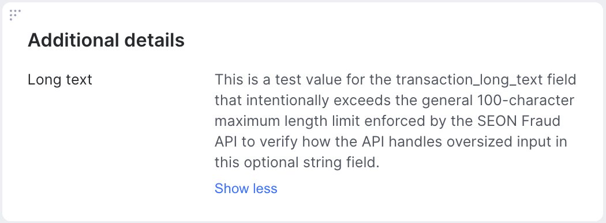The image size is (606, 223).
Task: Click the word "intentionally" in the paragraph
Action: 287,101
